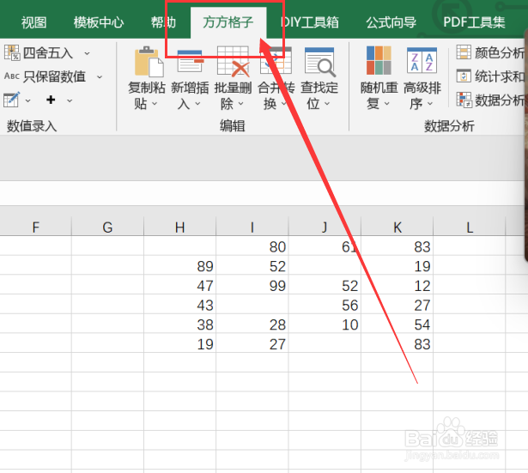Select cell containing 12 in column K
This screenshot has width=528, height=473.
(397, 285)
